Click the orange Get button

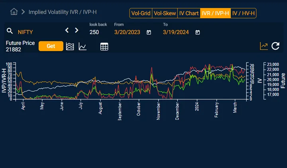pyautogui.click(x=51, y=46)
